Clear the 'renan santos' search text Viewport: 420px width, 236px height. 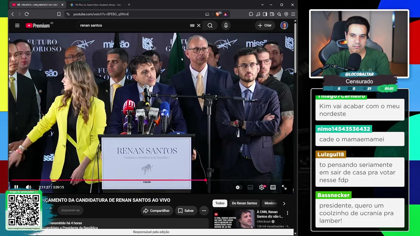pos(199,25)
